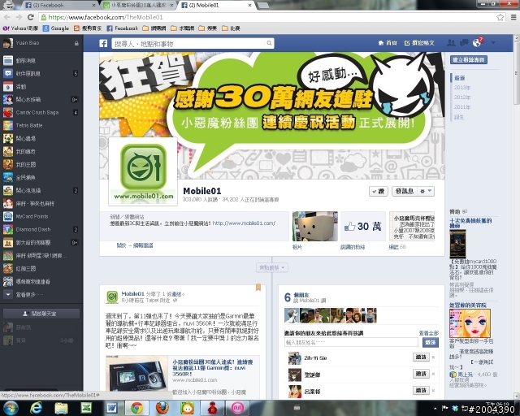520x416 pixels.
Task: Switch to the second browser tab
Action: coord(139,6)
